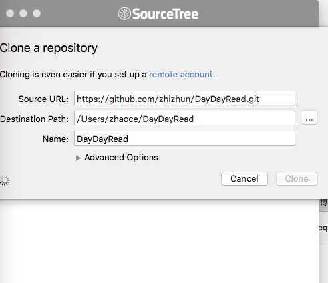Click the Source URL label
The width and height of the screenshot is (328, 283).
pos(43,99)
